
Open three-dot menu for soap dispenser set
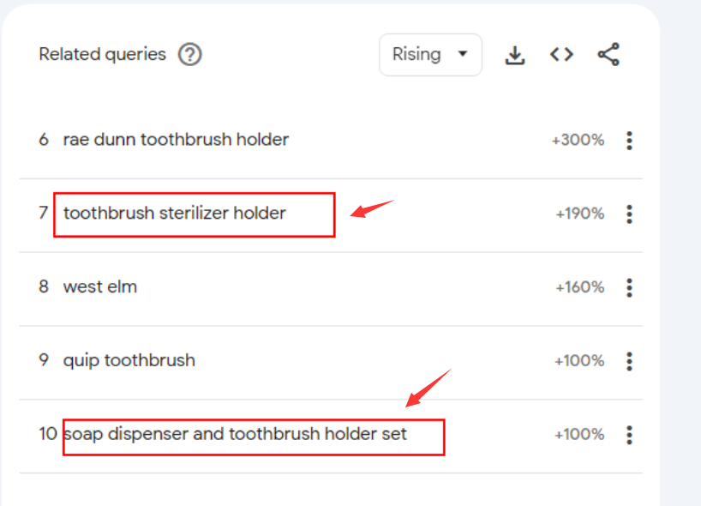click(629, 435)
